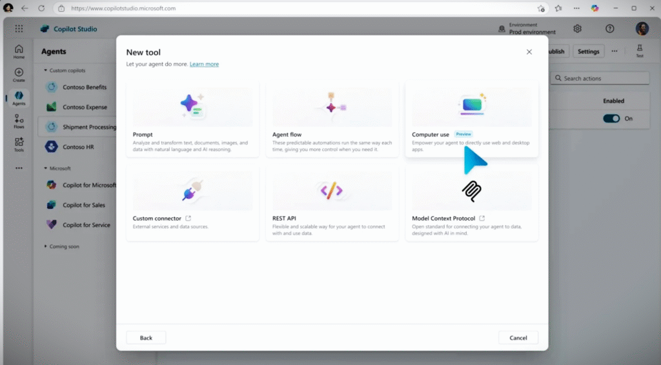Viewport: 661px width, 365px height.
Task: Click the browser back arrow
Action: click(x=25, y=8)
